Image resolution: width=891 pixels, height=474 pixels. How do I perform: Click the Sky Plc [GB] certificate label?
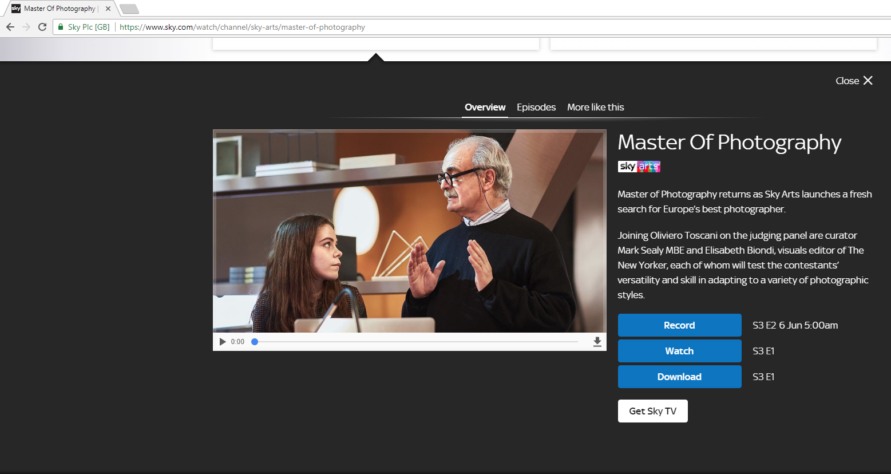click(x=89, y=27)
